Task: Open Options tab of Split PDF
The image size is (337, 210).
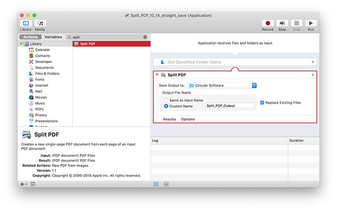Action: click(188, 119)
